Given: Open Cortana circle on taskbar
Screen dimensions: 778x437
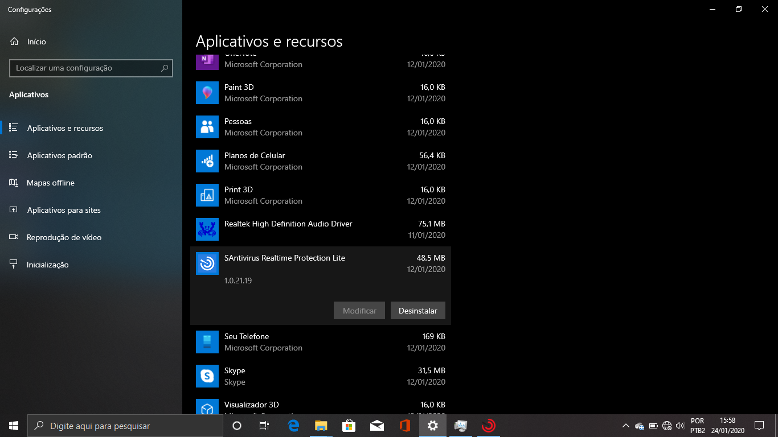Looking at the screenshot, I should coord(237,426).
